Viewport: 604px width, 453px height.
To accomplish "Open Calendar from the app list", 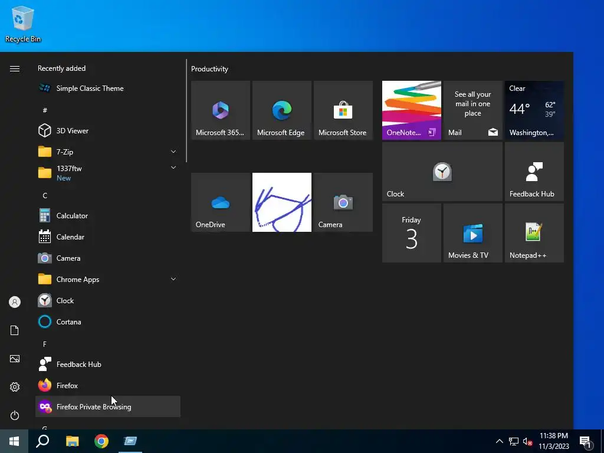I will tap(108, 237).
